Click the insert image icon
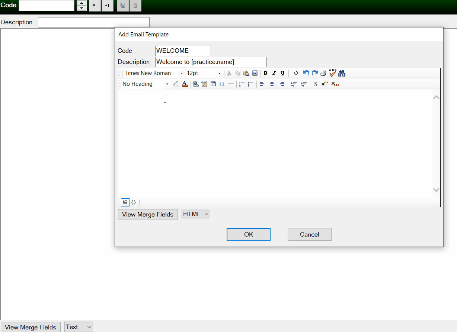The image size is (457, 332). point(204,84)
